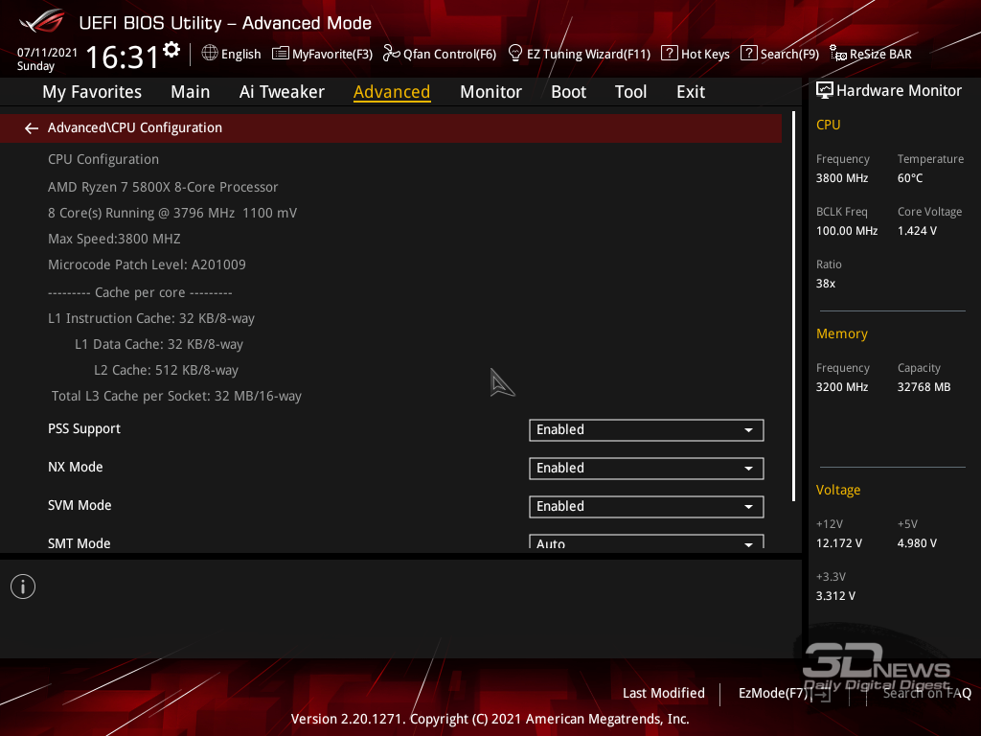Select the Advanced tab

[392, 92]
